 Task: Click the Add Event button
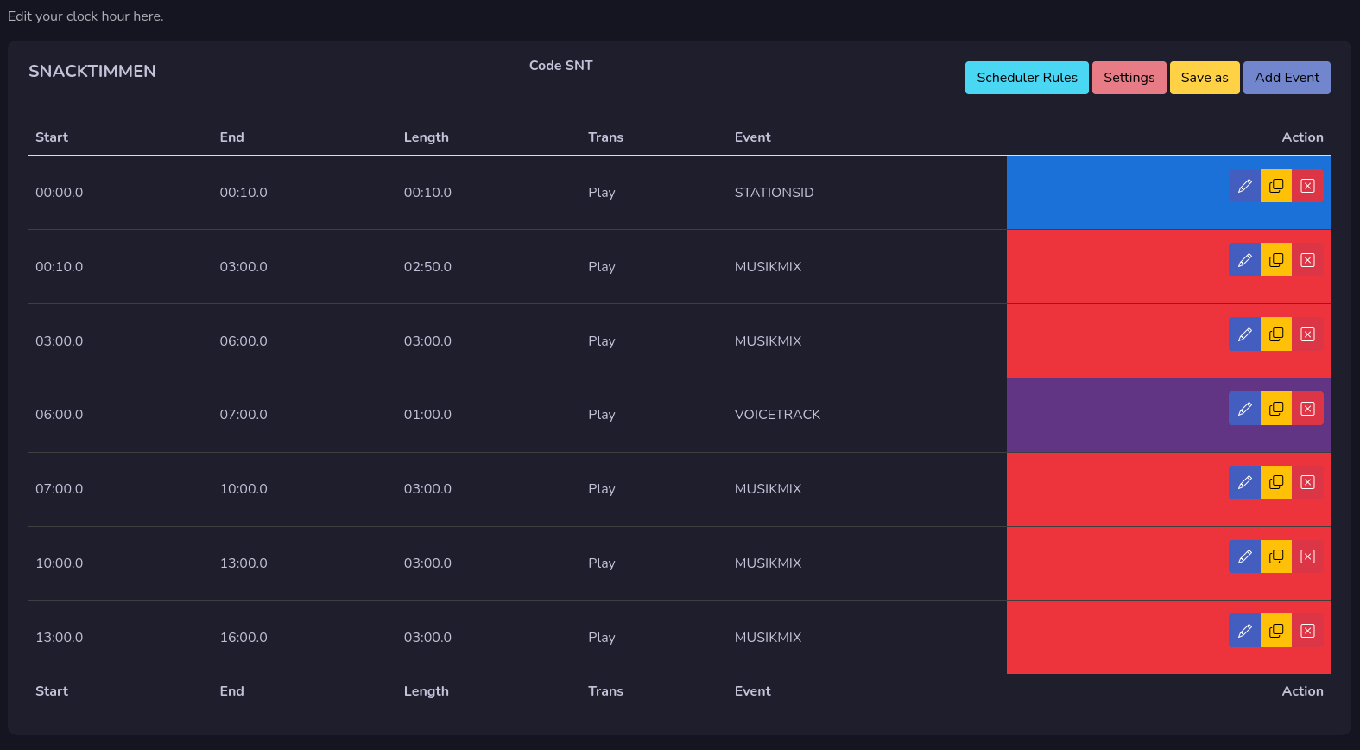click(1287, 78)
